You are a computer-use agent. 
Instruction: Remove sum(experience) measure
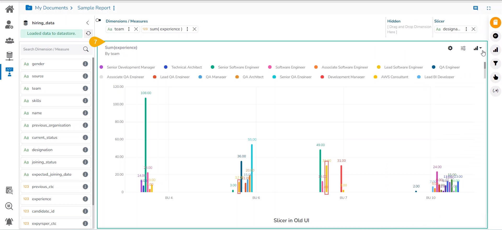click(195, 29)
